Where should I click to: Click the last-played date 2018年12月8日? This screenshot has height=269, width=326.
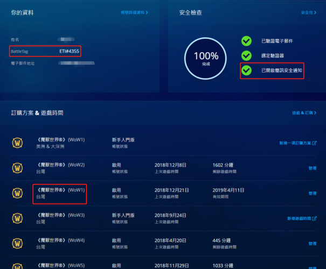(x=170, y=165)
